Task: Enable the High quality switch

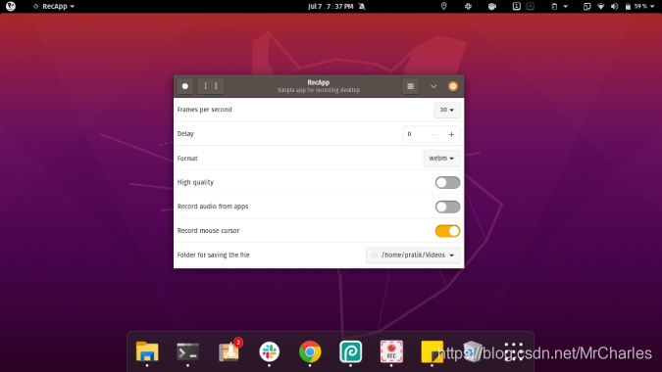Action: click(447, 182)
